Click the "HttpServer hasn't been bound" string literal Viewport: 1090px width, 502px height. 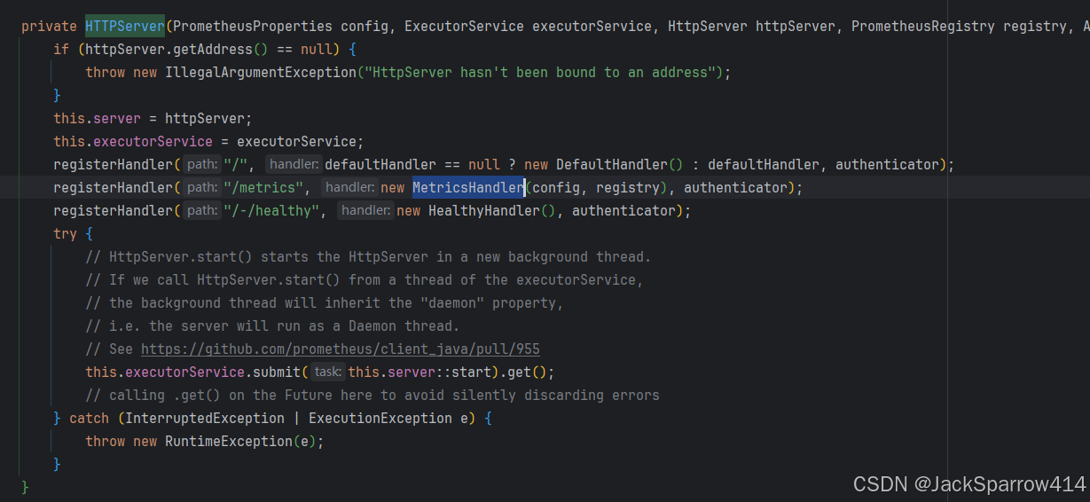coord(541,73)
